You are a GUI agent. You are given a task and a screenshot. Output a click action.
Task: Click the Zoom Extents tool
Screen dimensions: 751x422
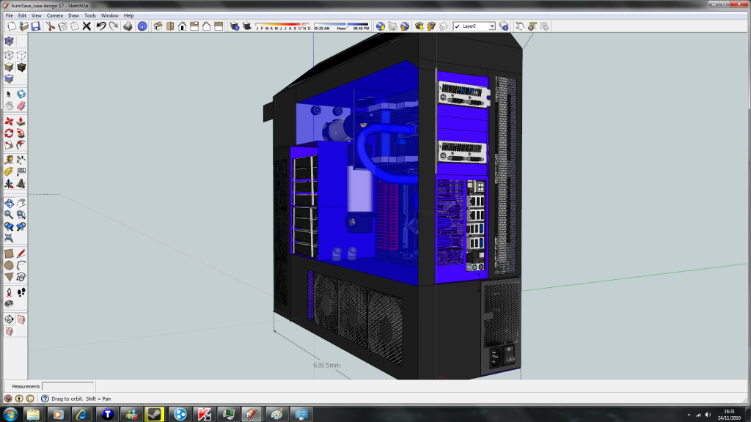click(x=9, y=238)
